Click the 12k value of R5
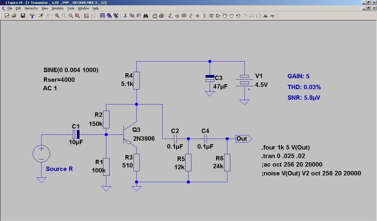Image resolution: width=377 pixels, height=221 pixels. [179, 167]
